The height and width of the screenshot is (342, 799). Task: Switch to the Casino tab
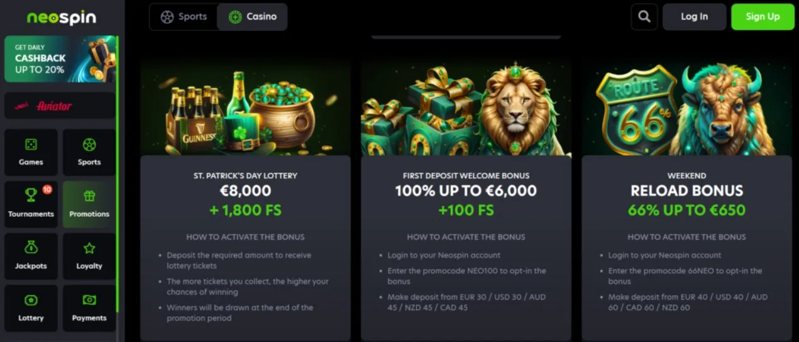pos(253,17)
